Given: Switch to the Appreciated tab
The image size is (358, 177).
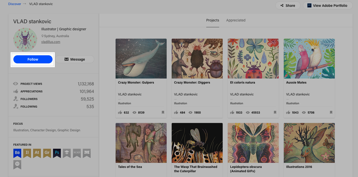Looking at the screenshot, I should (x=236, y=20).
